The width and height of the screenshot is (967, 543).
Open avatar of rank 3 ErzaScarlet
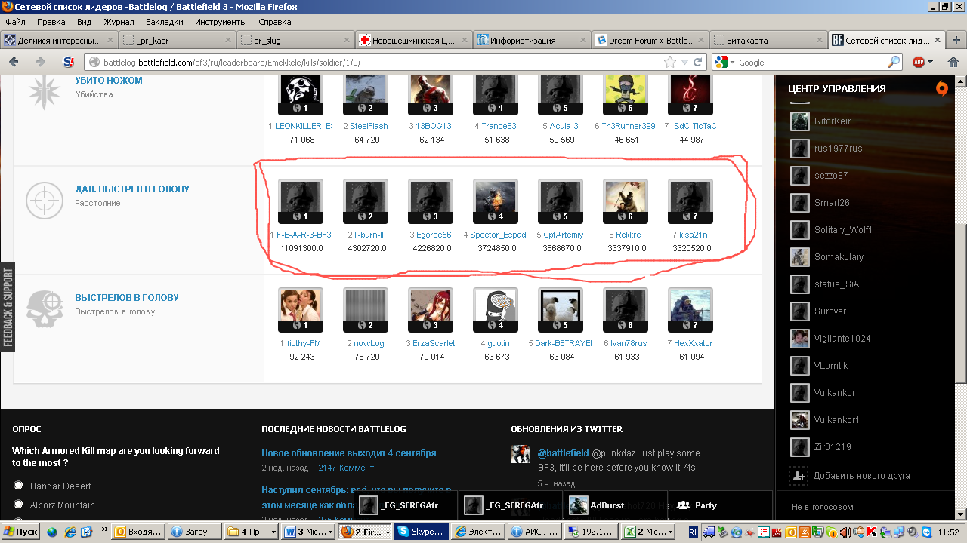pos(431,310)
